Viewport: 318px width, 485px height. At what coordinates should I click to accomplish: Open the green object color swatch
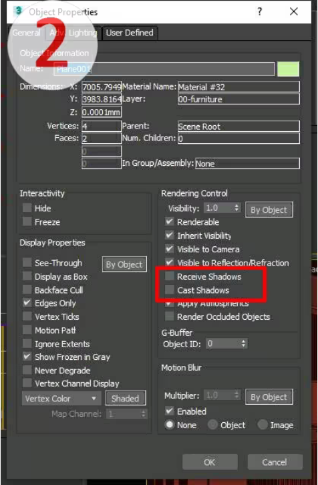click(x=289, y=69)
